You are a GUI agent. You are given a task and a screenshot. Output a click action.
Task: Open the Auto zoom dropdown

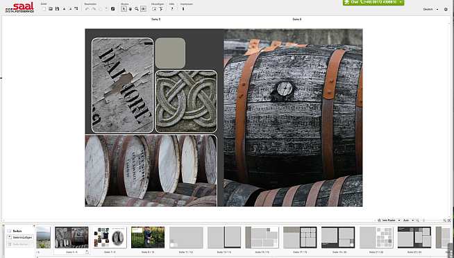tap(409, 221)
